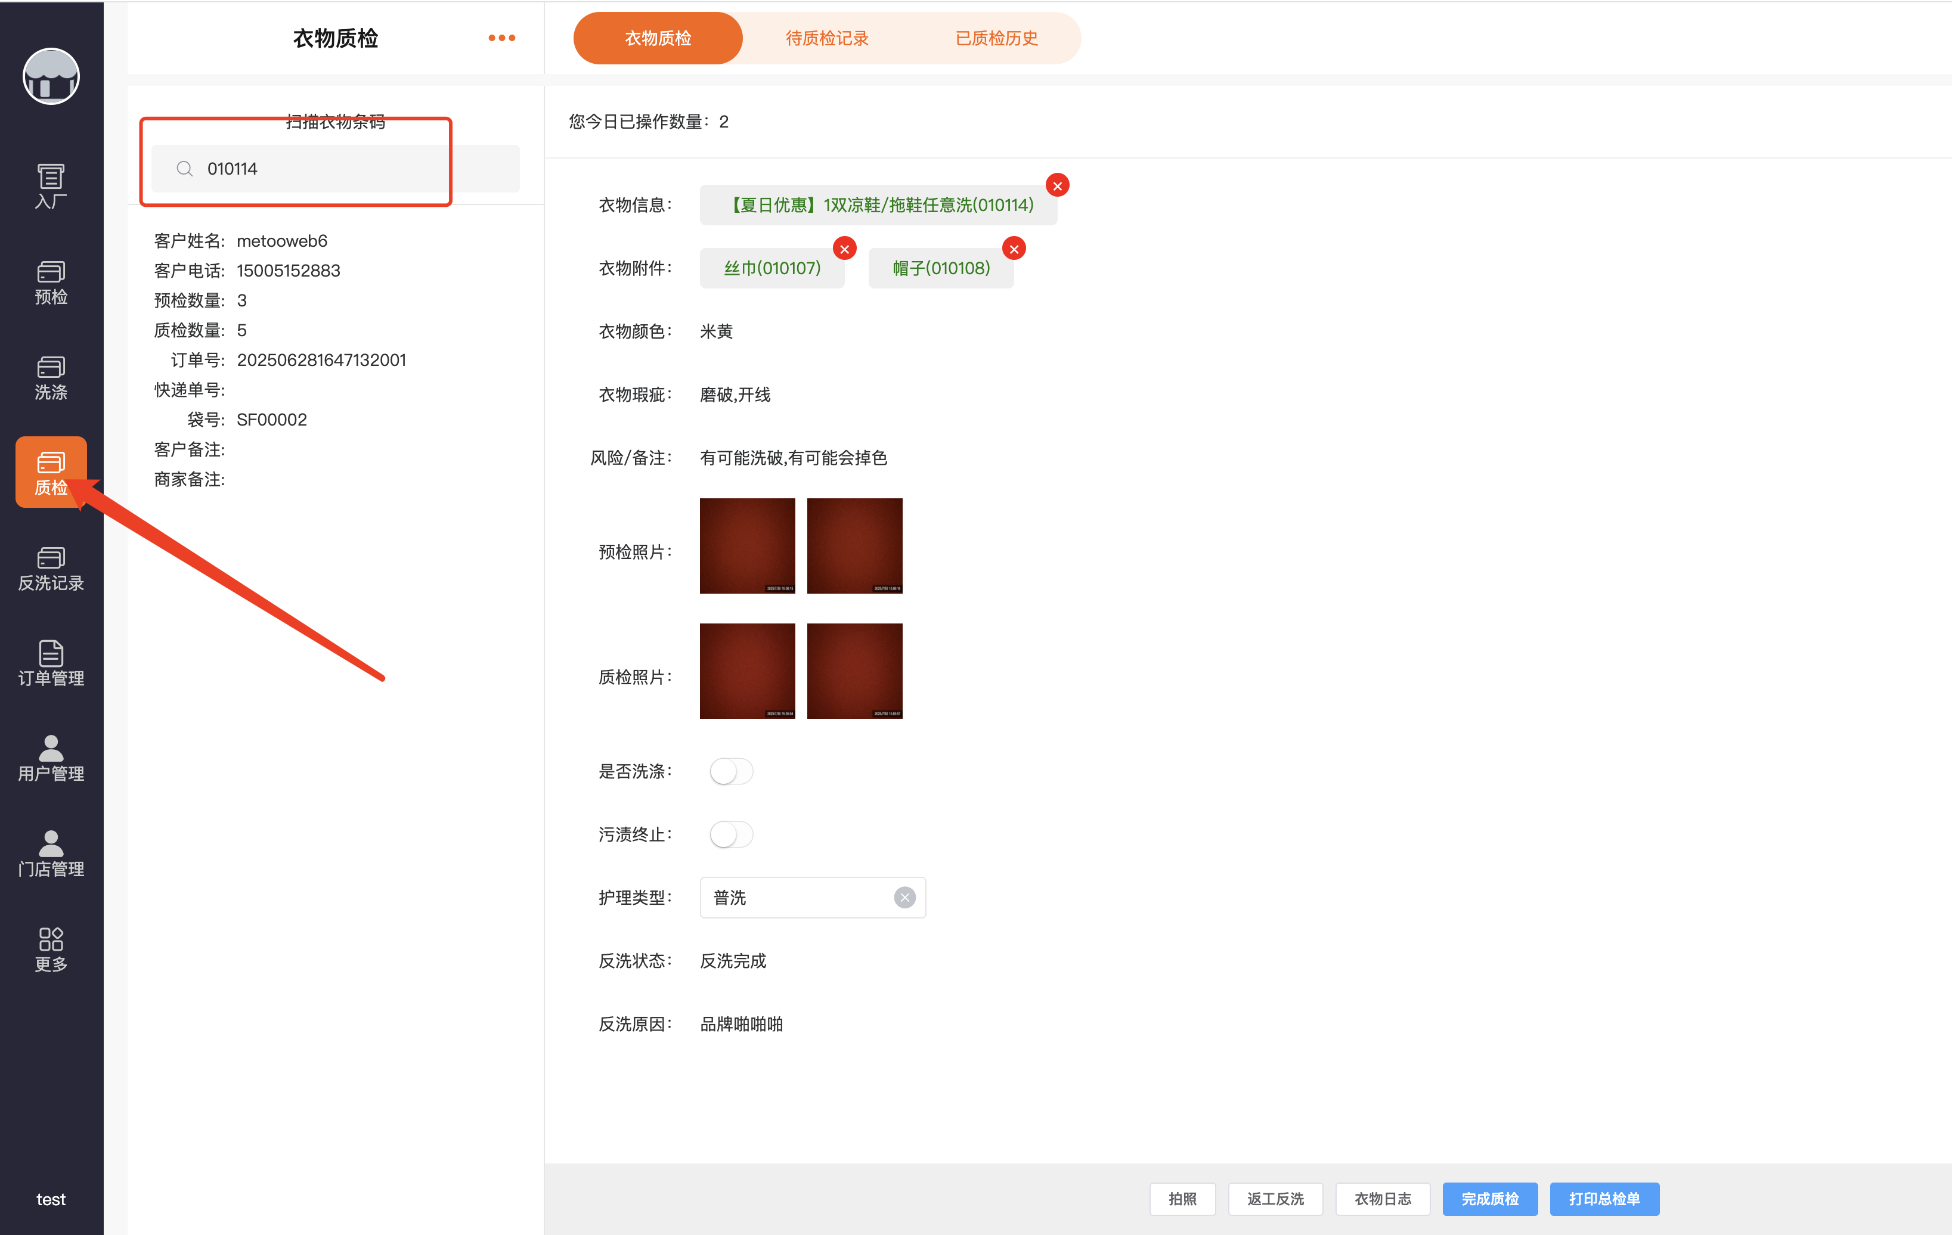
Task: Toggle the 是否洗涤 switch
Action: click(731, 771)
